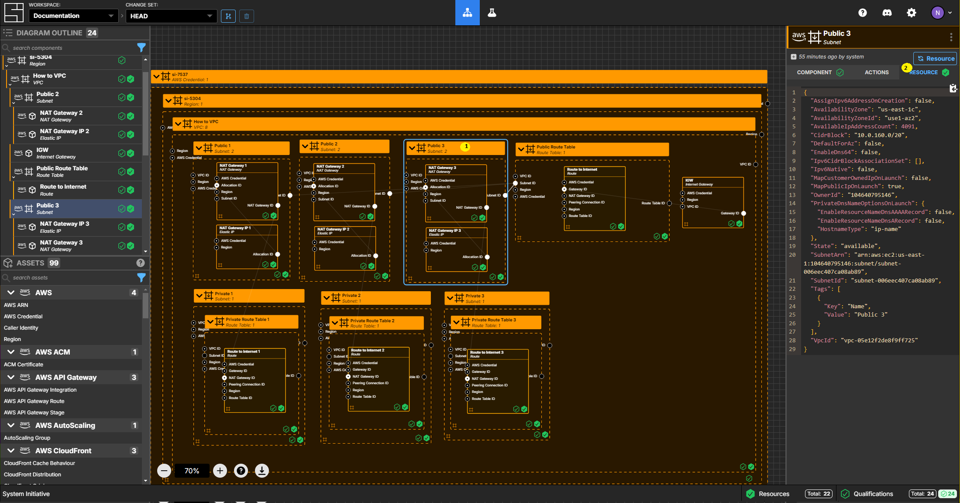Click NAT Gateway 2 cube icon in outline

click(x=32, y=116)
